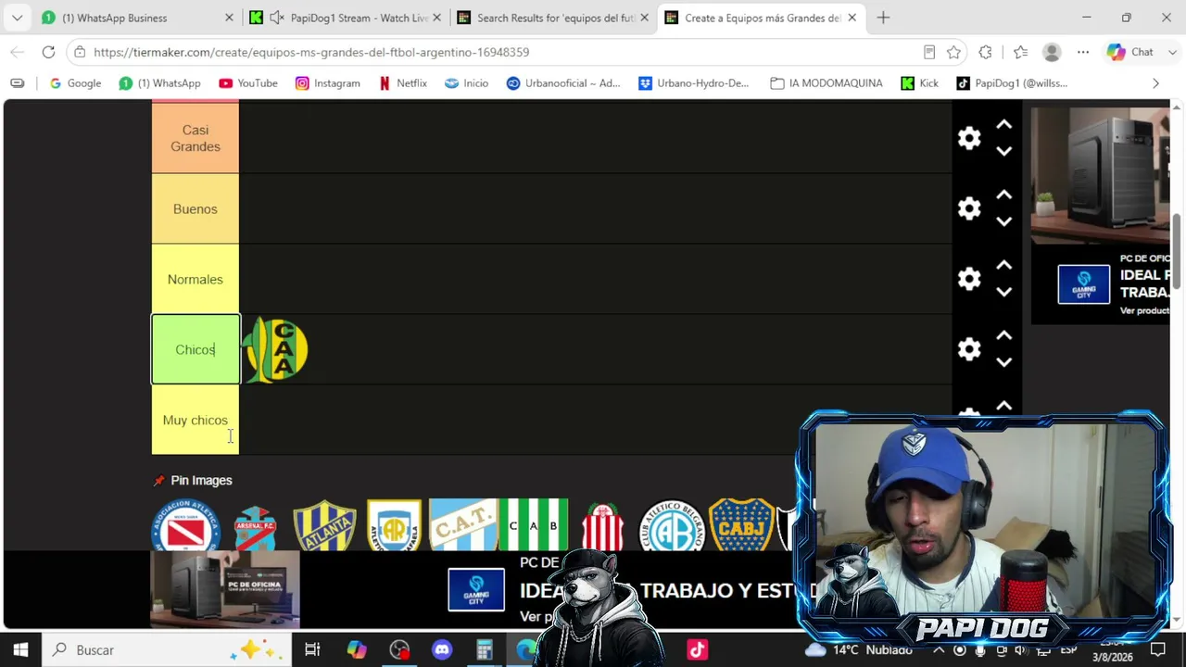Move Casi Grandes tier down

point(1003,151)
